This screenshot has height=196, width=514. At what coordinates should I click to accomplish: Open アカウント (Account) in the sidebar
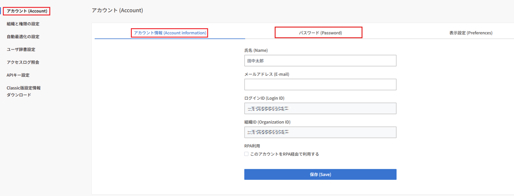click(27, 11)
